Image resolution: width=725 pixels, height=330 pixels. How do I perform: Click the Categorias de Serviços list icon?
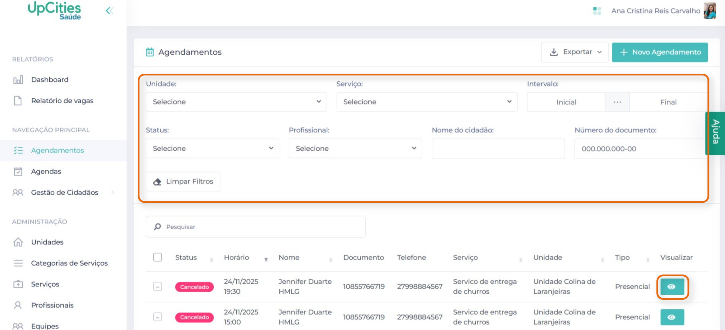[18, 263]
